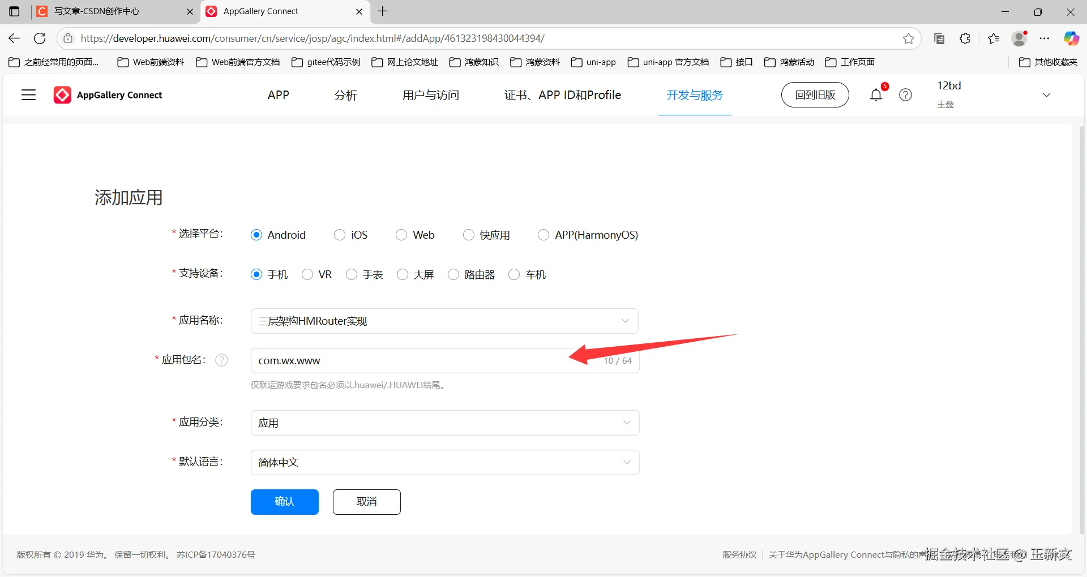Open the 工作页面 bookmark folder
The height and width of the screenshot is (577, 1087).
point(850,62)
